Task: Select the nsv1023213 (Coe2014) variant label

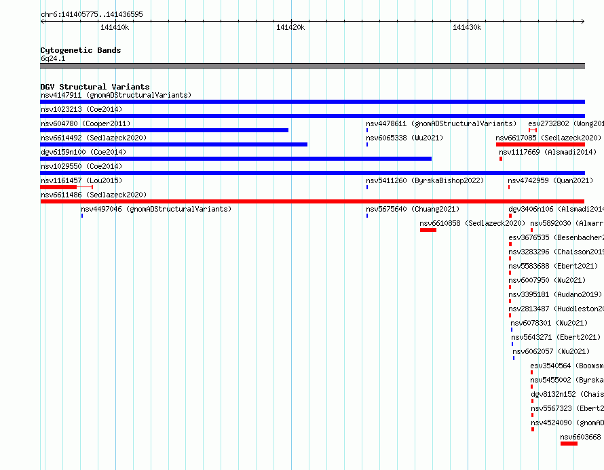Action: coord(81,109)
